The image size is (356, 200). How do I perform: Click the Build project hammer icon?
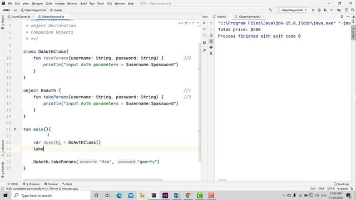[270, 10]
